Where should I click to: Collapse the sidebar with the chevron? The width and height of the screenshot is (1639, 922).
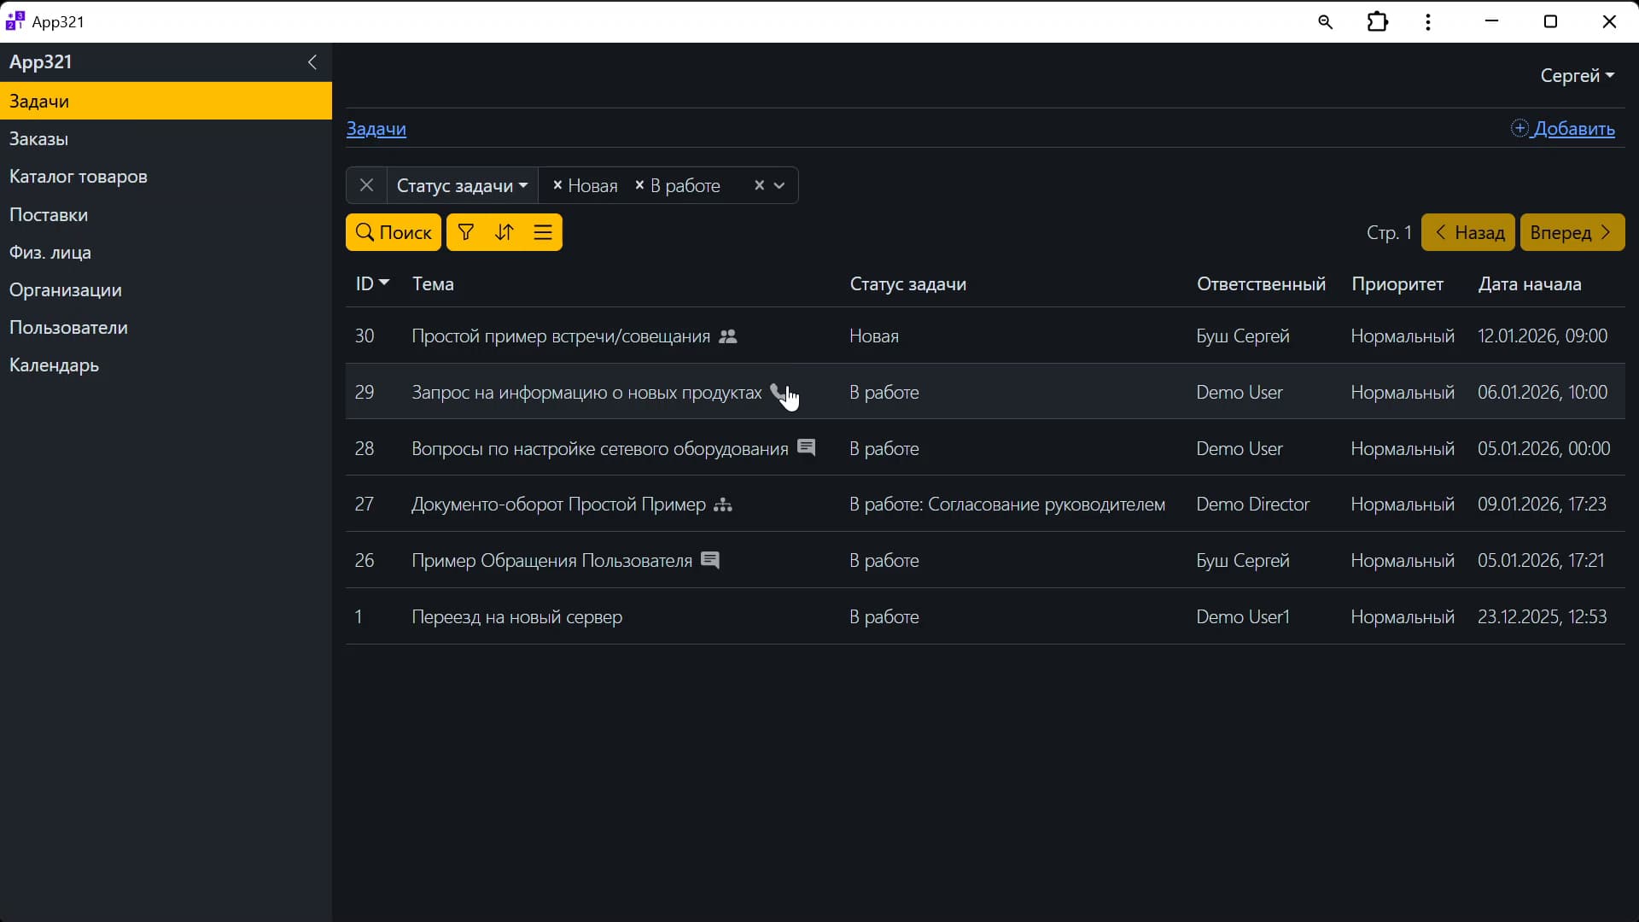coord(312,62)
